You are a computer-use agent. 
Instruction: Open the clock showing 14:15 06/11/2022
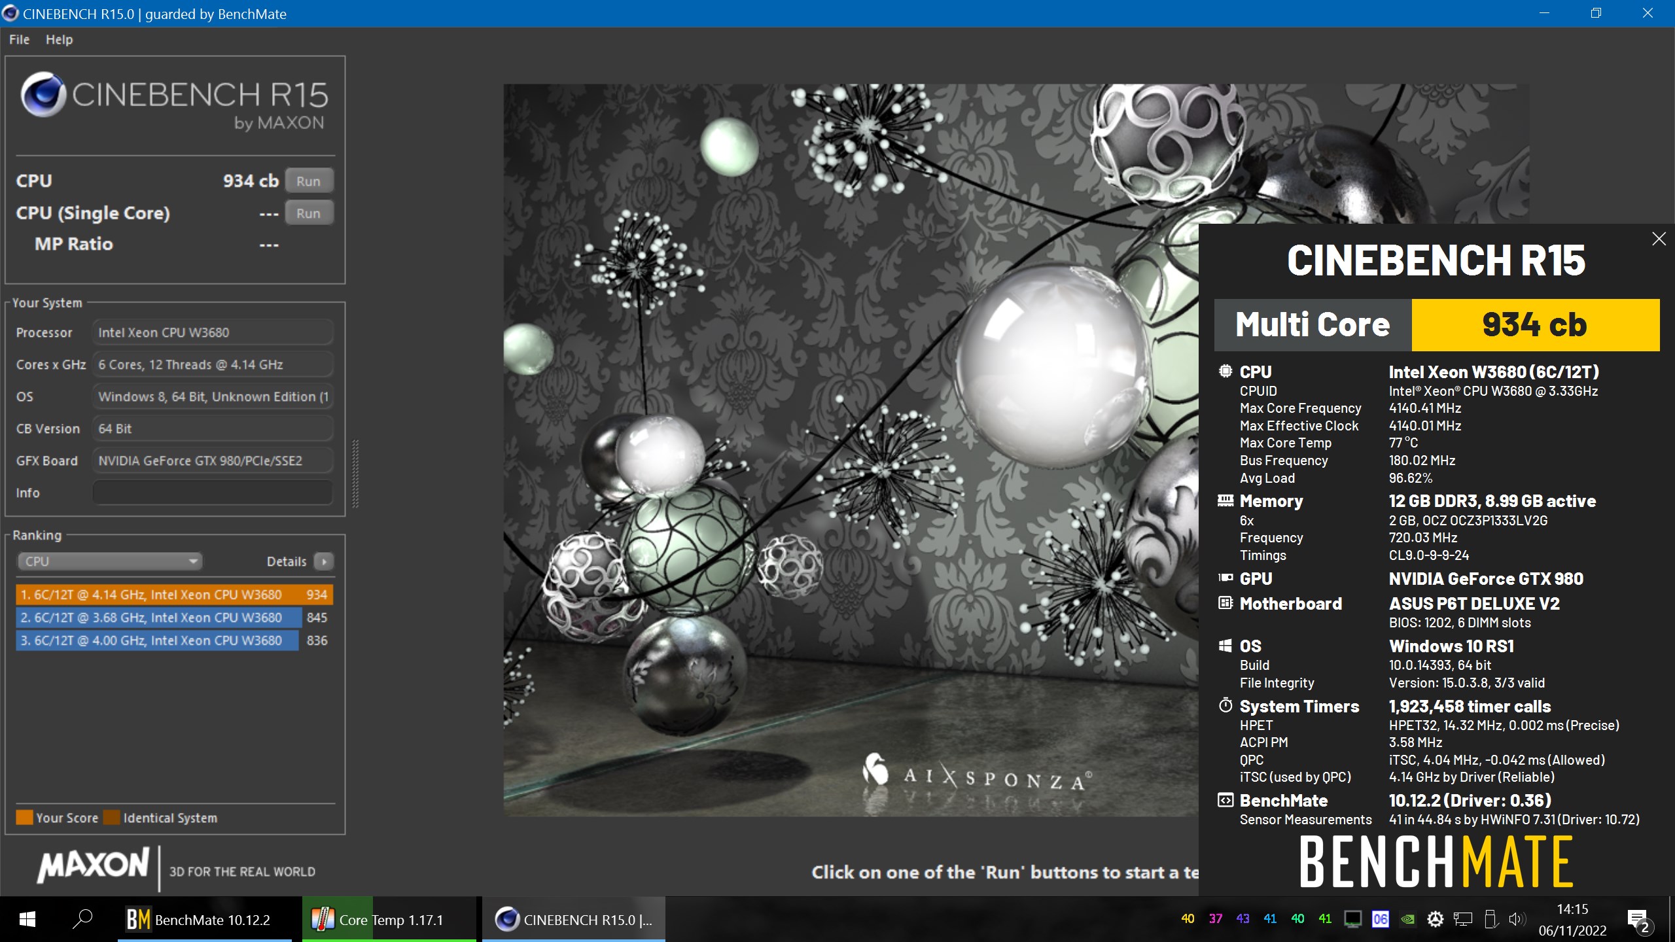coord(1572,920)
